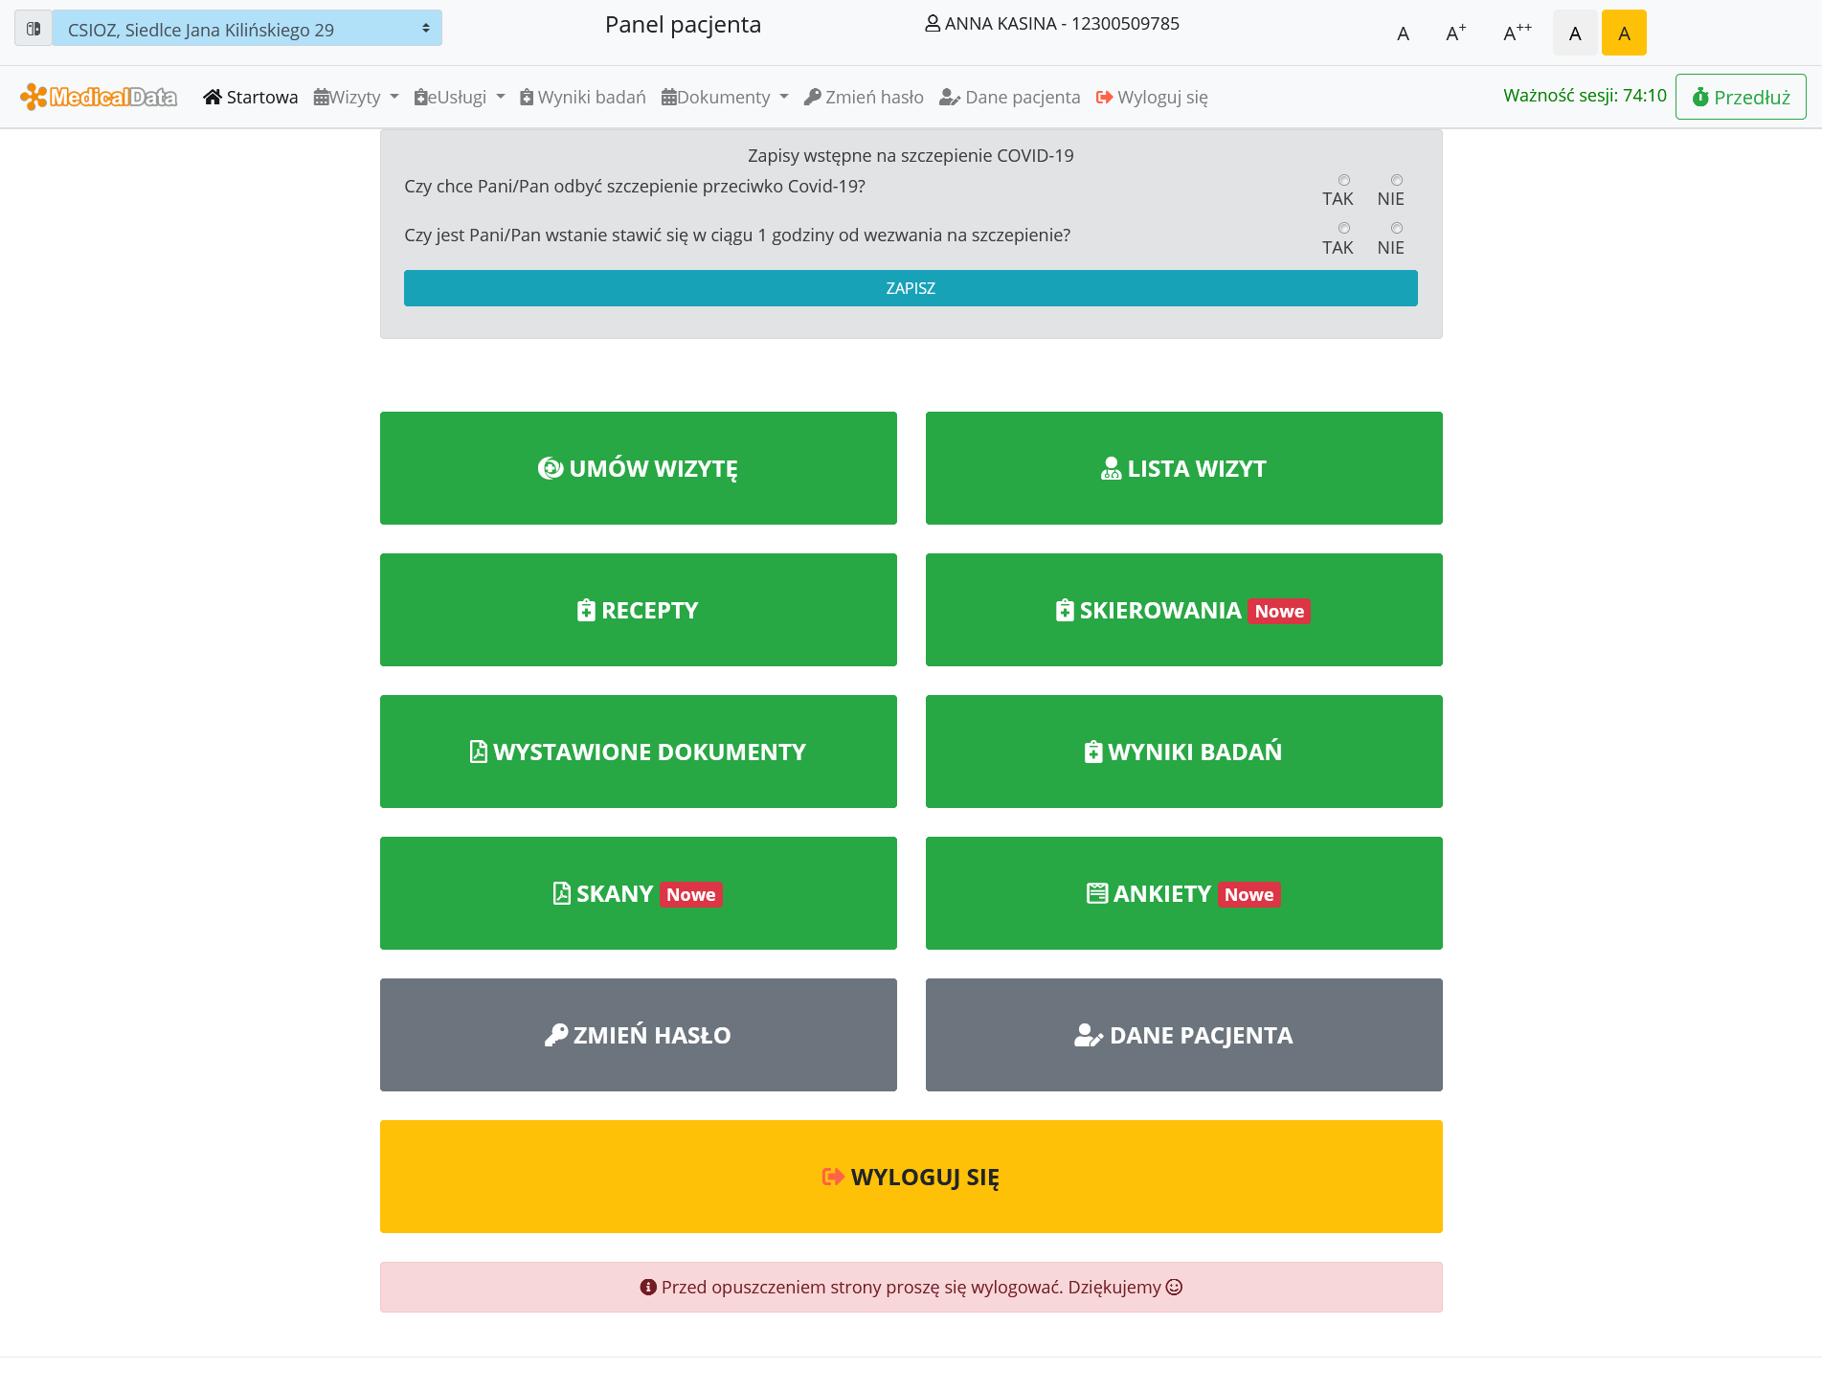
Task: Click the key icon beside Zmień hasło
Action: (x=812, y=97)
